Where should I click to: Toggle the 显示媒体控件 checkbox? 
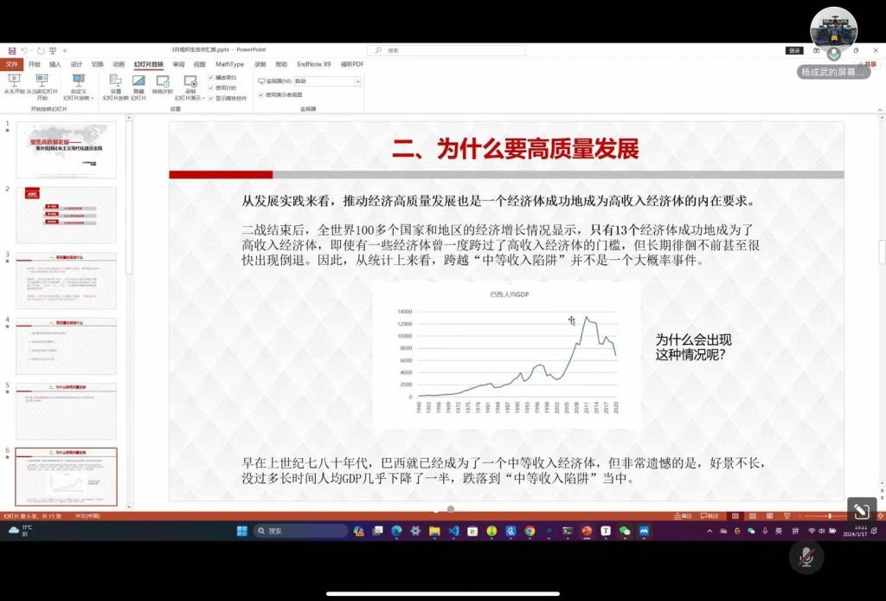(211, 98)
